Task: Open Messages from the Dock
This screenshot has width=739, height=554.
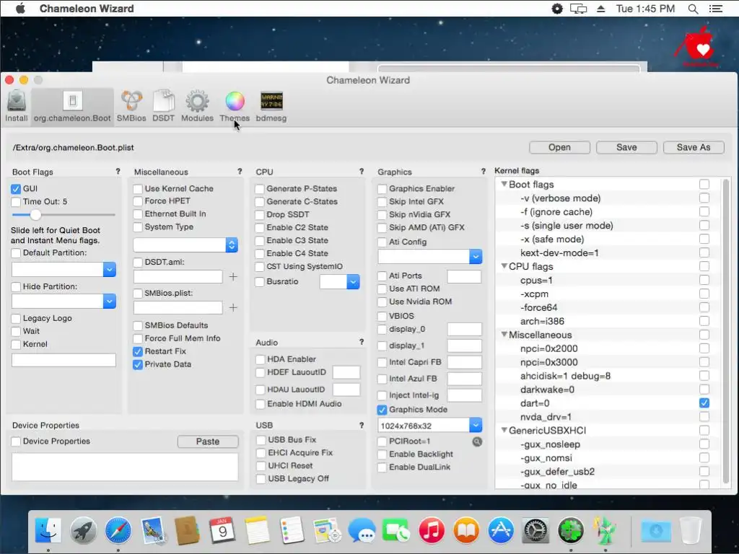Action: tap(362, 530)
